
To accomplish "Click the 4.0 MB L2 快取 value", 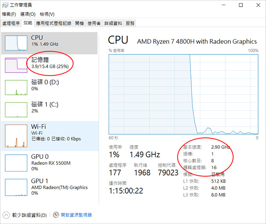I will click(x=218, y=188).
